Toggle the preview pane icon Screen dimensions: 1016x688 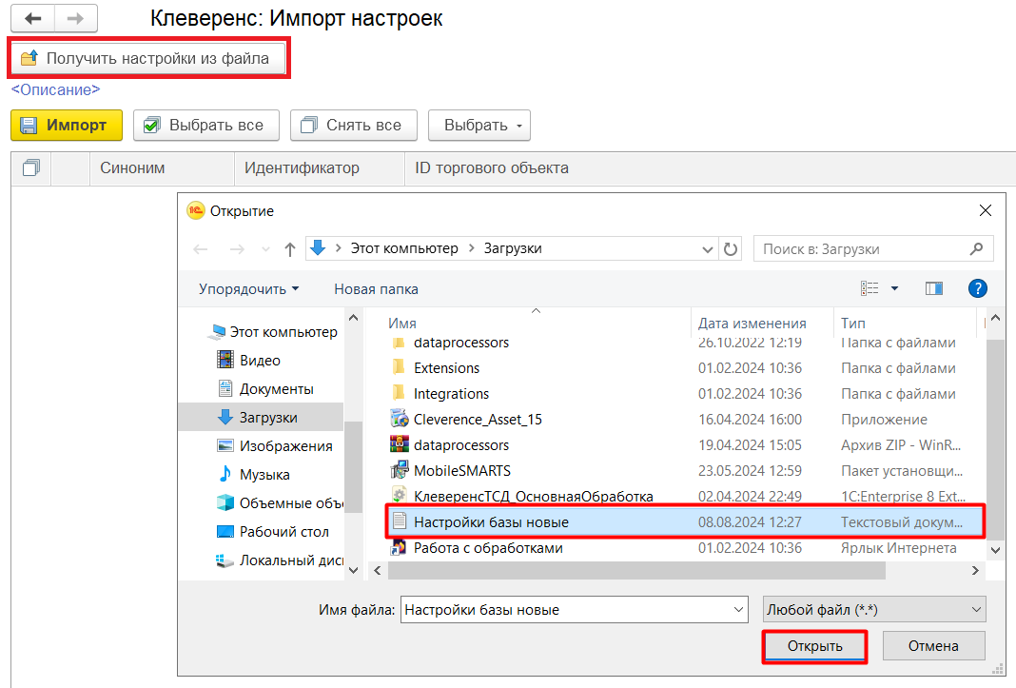tap(933, 288)
